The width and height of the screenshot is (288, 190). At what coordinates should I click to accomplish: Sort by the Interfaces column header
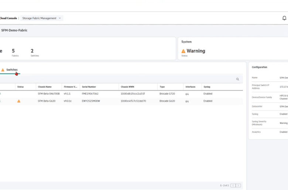190,87
